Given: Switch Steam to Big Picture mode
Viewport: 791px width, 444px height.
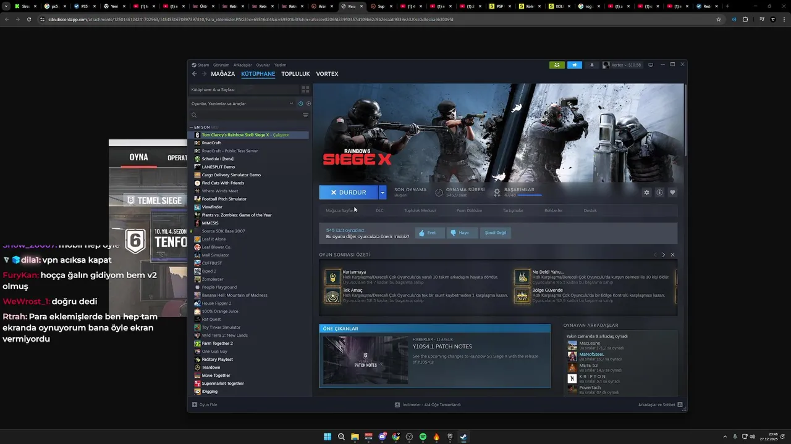Looking at the screenshot, I should coord(651,65).
